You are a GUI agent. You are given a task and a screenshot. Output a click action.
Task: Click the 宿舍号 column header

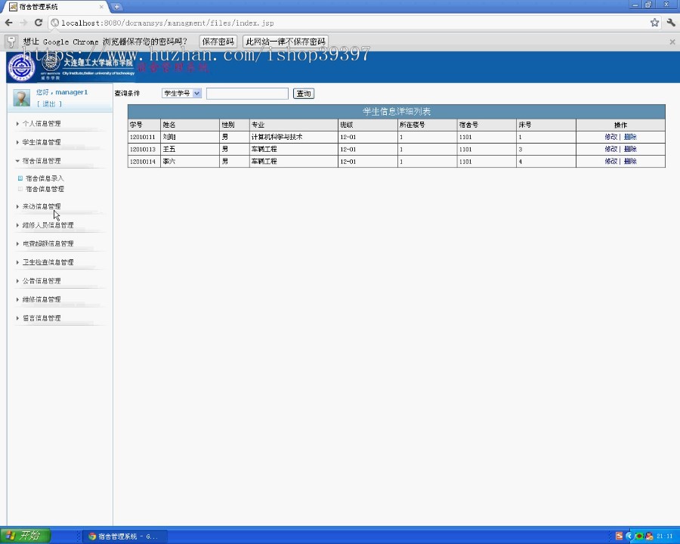487,125
